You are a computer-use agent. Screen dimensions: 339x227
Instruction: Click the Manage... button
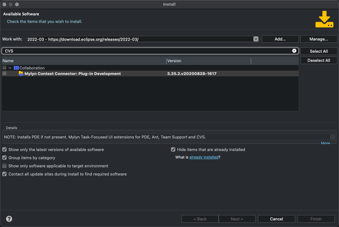(319, 39)
